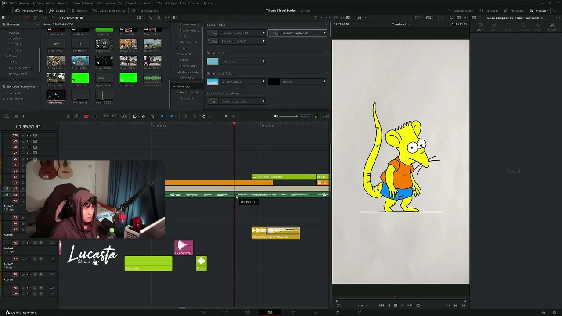Screen dimensions: 562x316
Task: Open the Timeline 1 name dropdown
Action: (400, 25)
